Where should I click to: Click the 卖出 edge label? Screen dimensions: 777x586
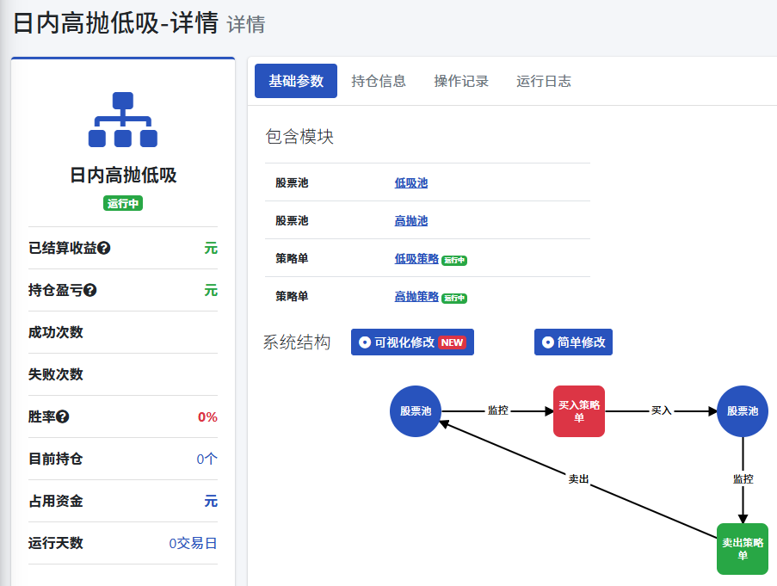[578, 479]
